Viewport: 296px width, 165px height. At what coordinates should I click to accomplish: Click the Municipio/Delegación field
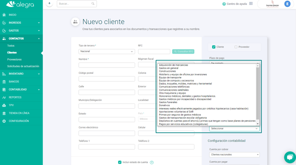point(107,106)
